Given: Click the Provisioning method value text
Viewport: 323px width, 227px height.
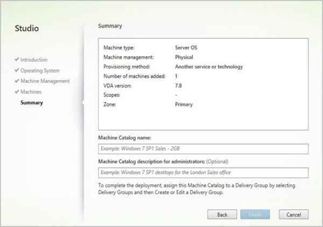Looking at the screenshot, I should pos(209,67).
